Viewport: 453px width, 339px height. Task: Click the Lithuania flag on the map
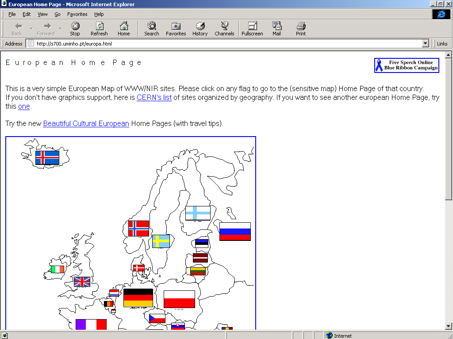tap(198, 271)
